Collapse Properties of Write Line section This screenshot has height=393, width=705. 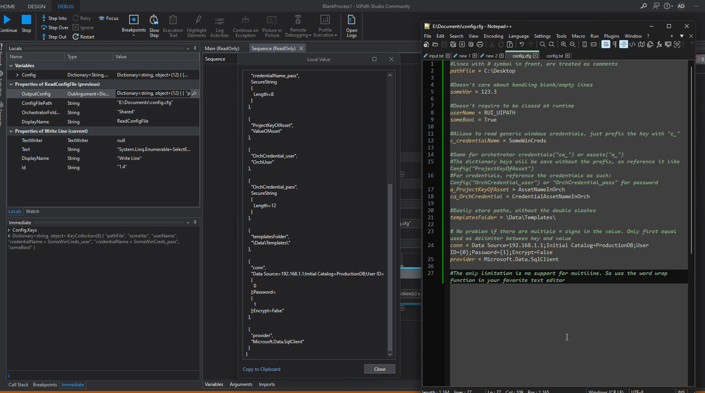pos(10,131)
